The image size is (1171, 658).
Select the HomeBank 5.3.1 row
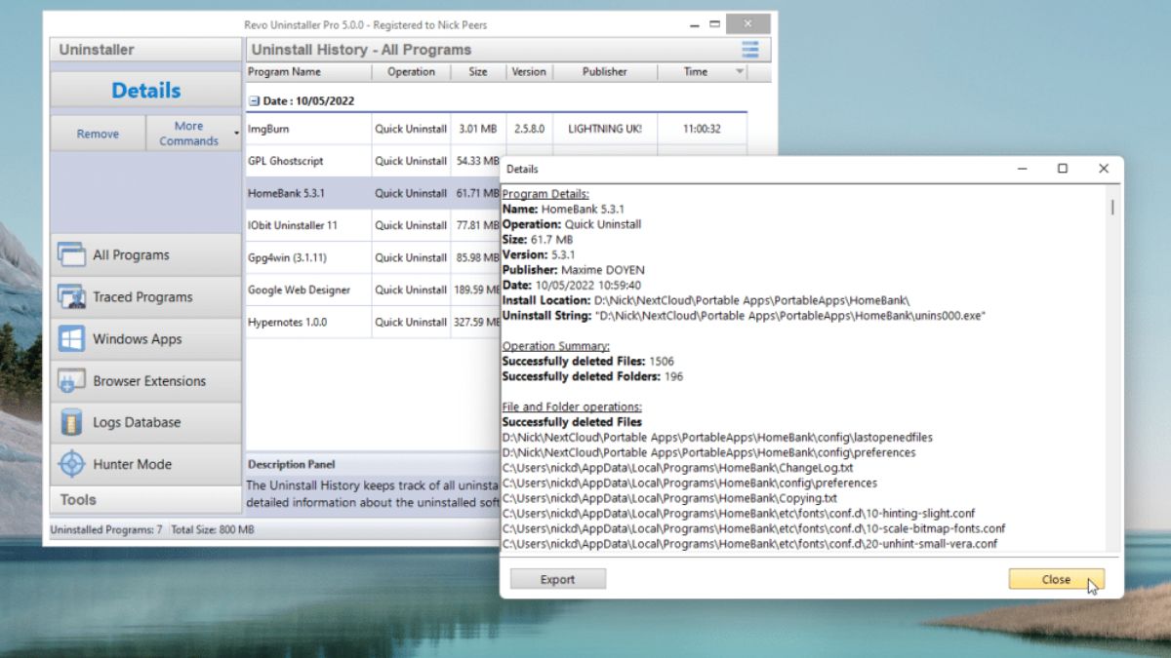coord(373,193)
